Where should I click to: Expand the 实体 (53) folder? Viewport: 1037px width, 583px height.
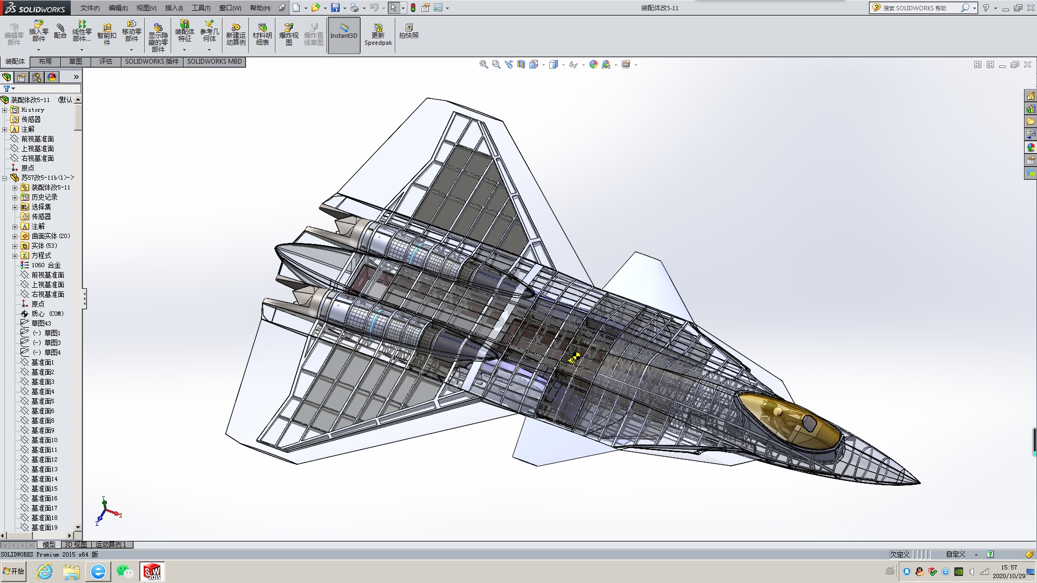(15, 246)
